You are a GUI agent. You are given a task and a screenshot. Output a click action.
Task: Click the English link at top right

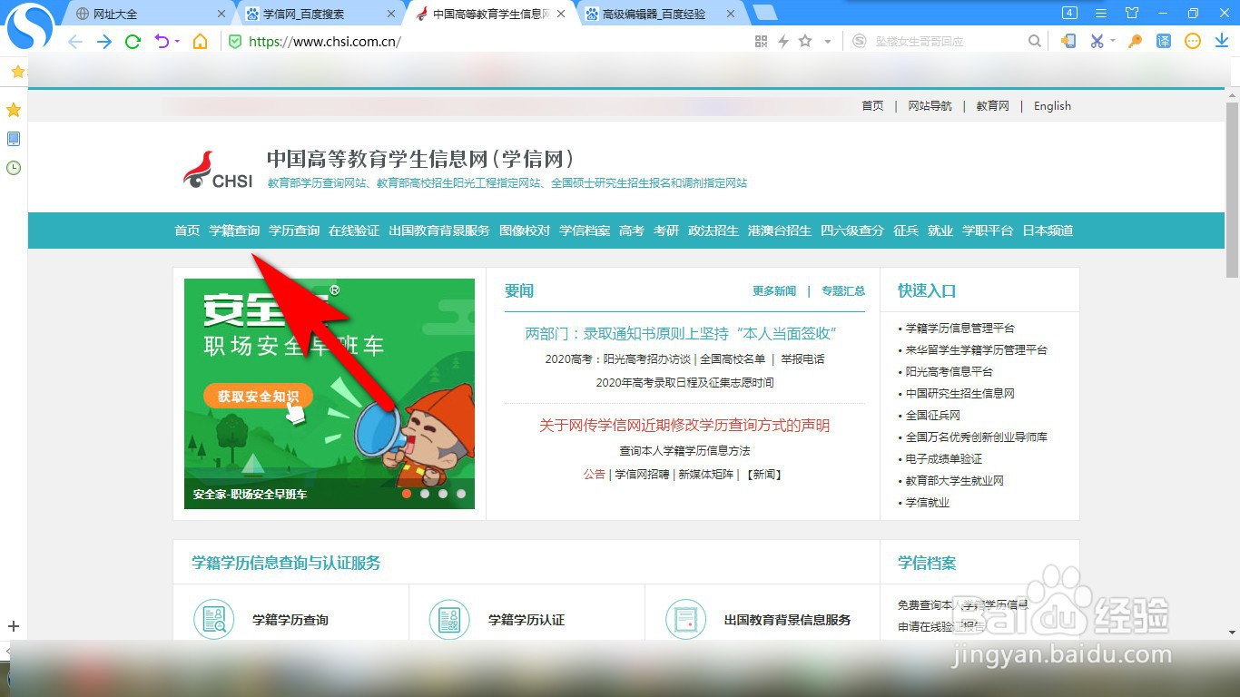[x=1052, y=106]
